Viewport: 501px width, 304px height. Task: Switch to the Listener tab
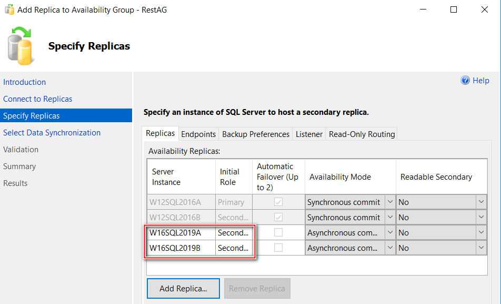(309, 134)
